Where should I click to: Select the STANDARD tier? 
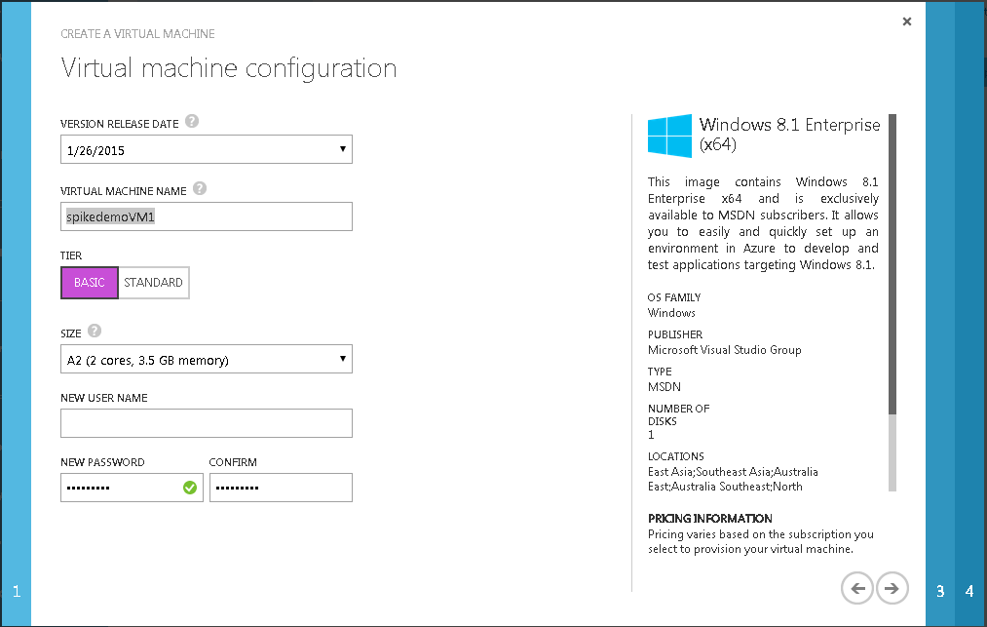point(154,283)
